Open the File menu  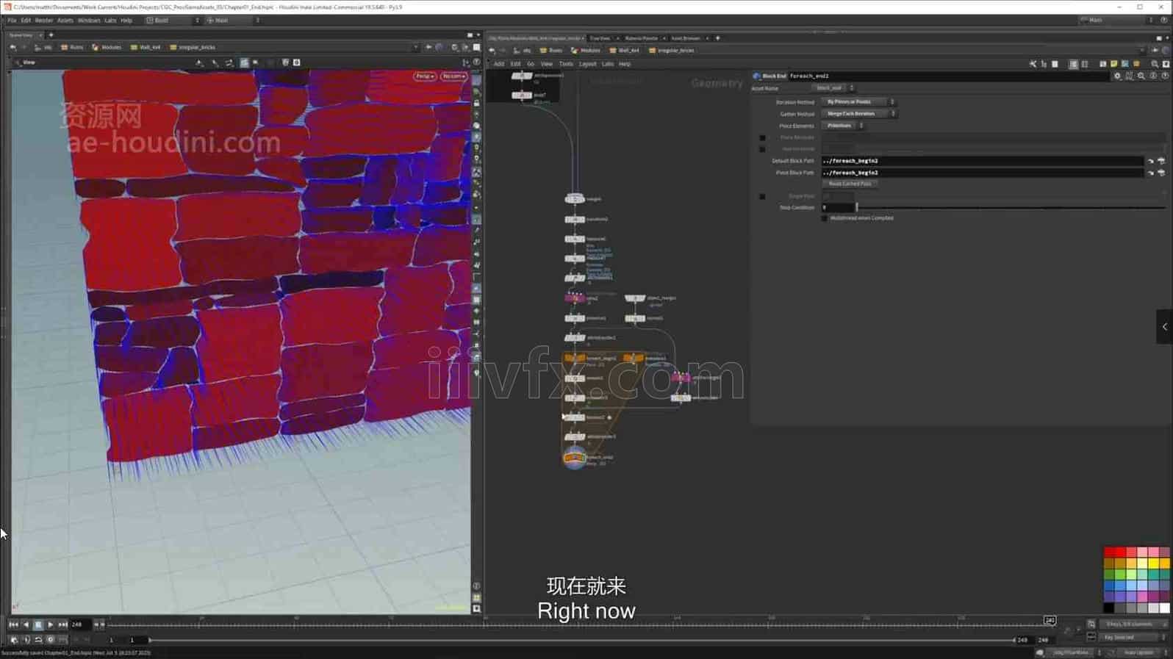[x=12, y=21]
